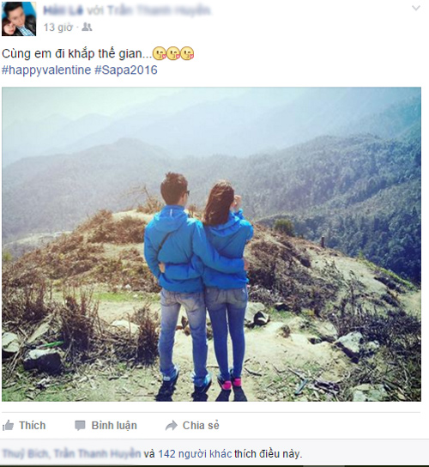This screenshot has width=429, height=467.
Task: Open the post author's profile picture
Action: tap(19, 19)
